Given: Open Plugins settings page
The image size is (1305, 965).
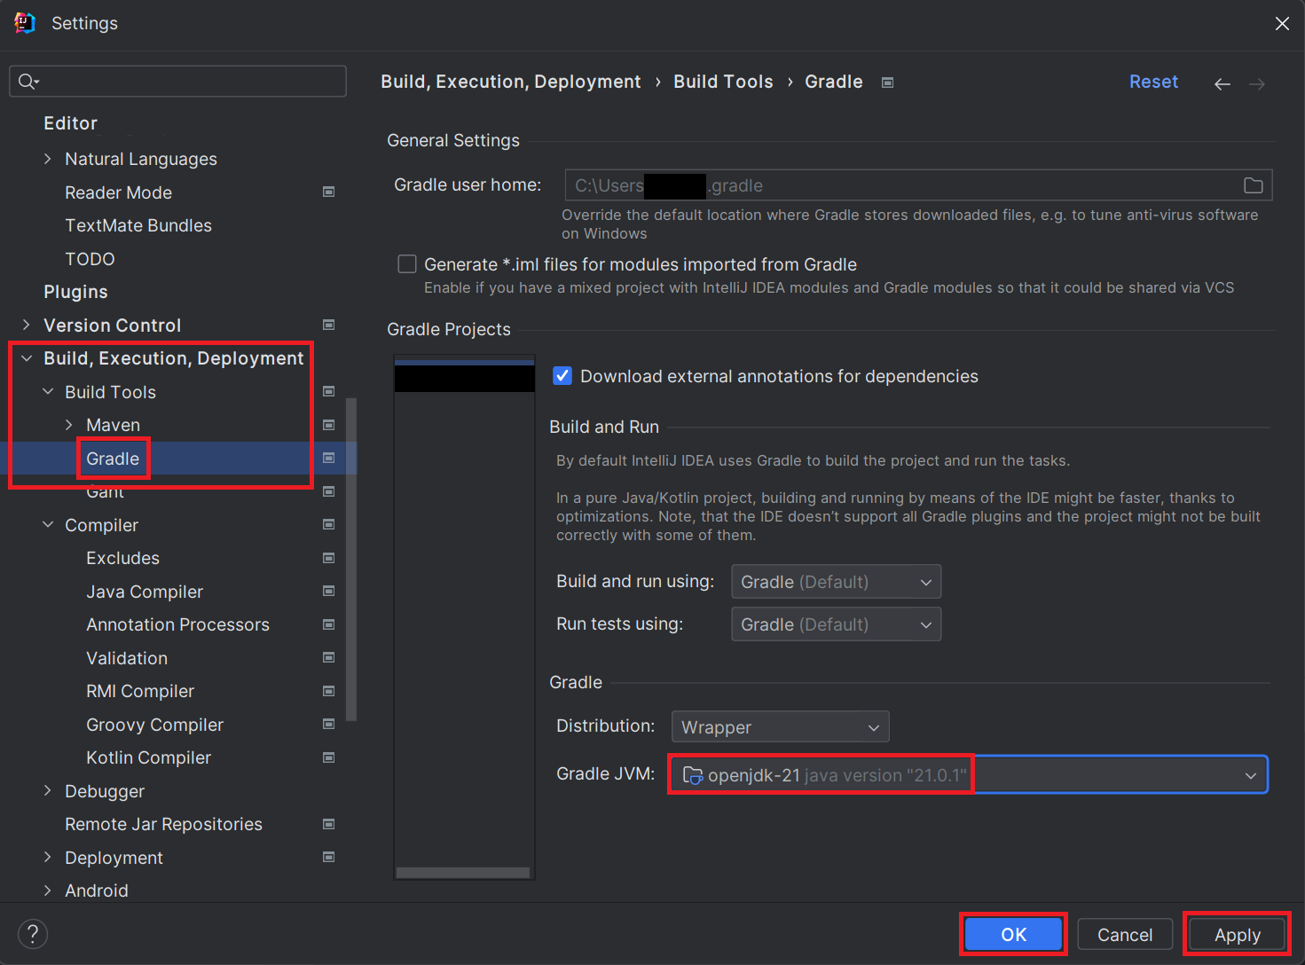Looking at the screenshot, I should click(x=75, y=292).
